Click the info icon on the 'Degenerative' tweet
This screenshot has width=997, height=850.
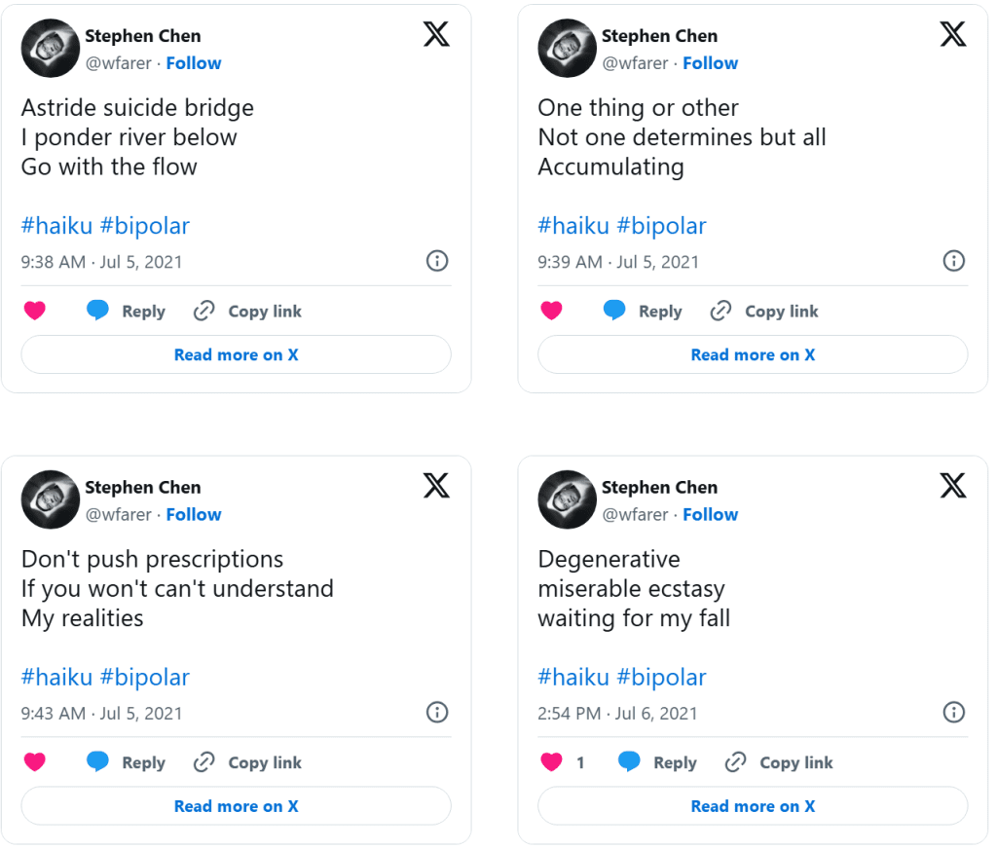click(954, 713)
